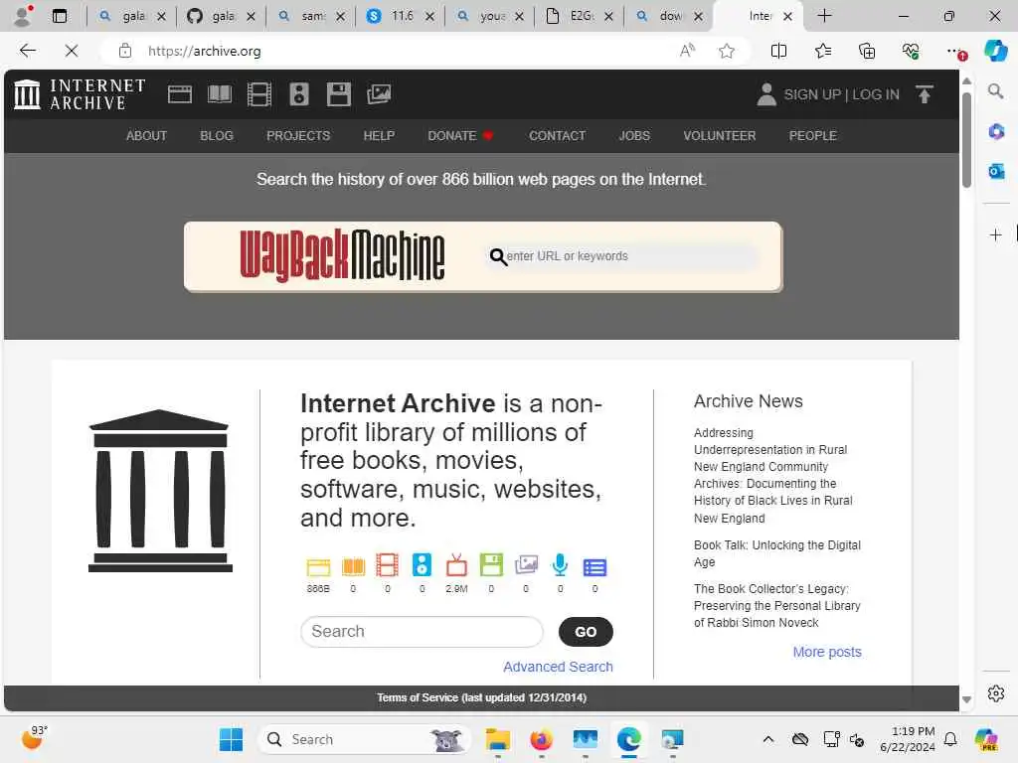
Task: Click ABOUT in the navigation bar
Action: pyautogui.click(x=146, y=135)
